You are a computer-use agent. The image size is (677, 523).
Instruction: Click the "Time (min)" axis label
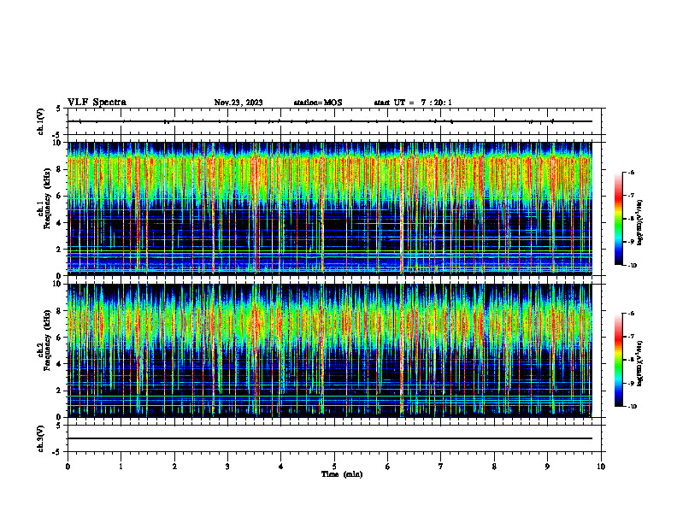coord(342,474)
